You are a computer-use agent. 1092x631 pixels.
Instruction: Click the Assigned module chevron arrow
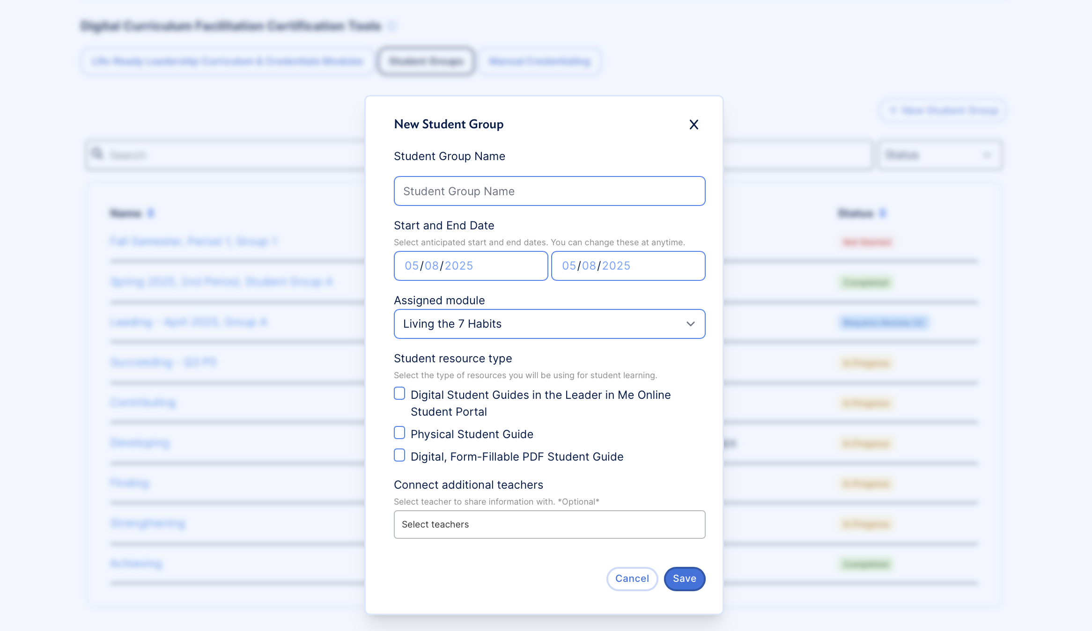[690, 324]
